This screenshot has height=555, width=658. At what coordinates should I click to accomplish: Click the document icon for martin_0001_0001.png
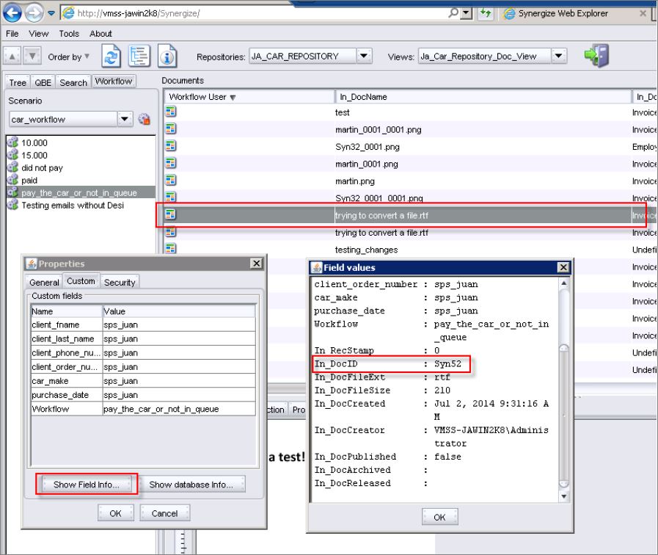[170, 129]
